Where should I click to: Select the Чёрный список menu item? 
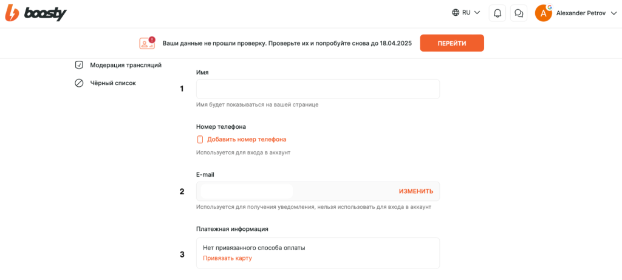point(113,83)
